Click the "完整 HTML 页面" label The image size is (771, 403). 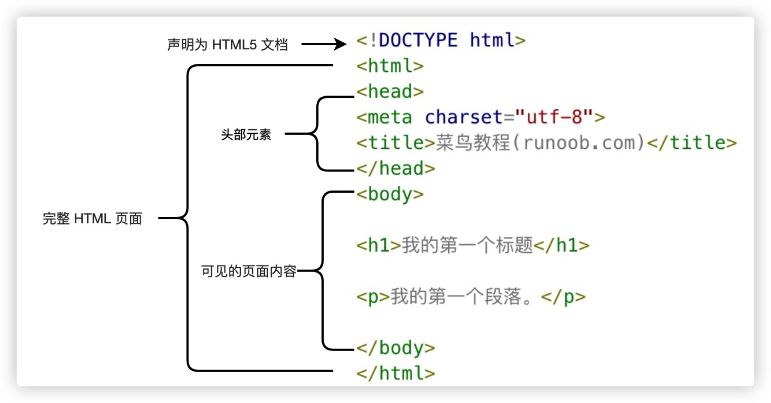click(x=92, y=219)
